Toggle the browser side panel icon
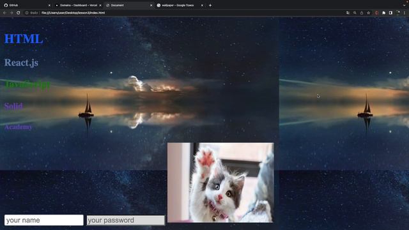This screenshot has width=409, height=230. tap(390, 13)
